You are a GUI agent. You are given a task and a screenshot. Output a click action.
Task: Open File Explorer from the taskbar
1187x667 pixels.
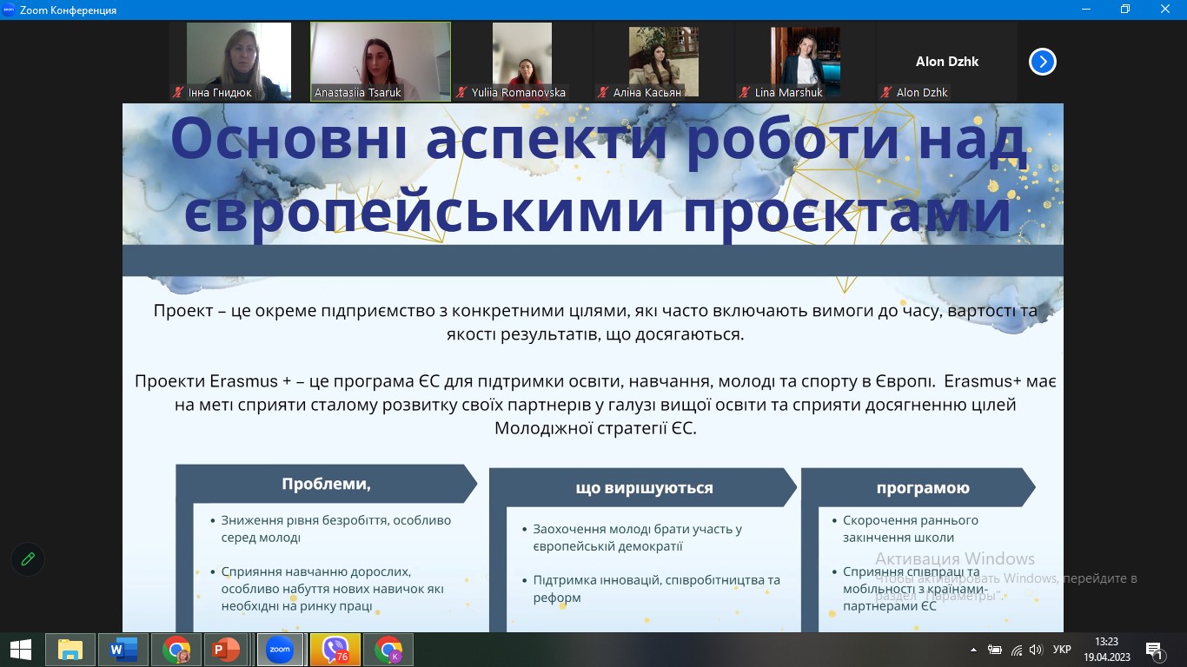coord(70,650)
